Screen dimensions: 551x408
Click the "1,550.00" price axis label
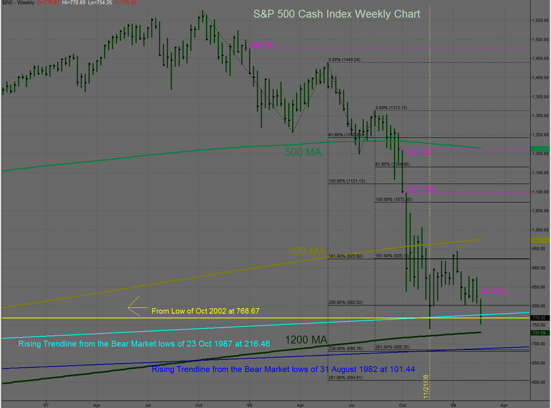pos(541,21)
